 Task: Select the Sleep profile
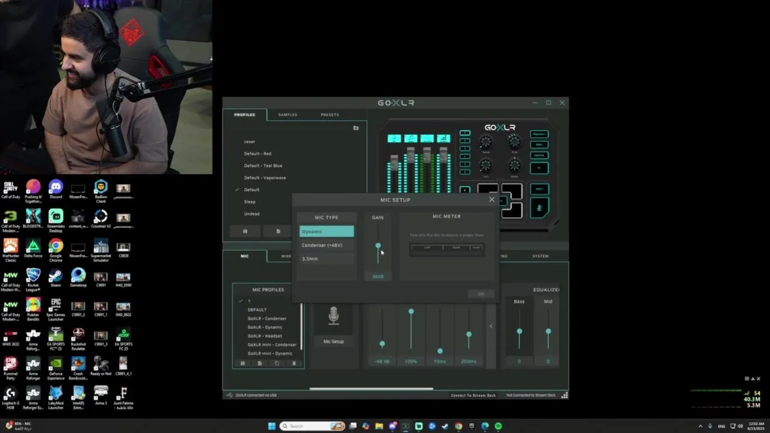pos(250,202)
